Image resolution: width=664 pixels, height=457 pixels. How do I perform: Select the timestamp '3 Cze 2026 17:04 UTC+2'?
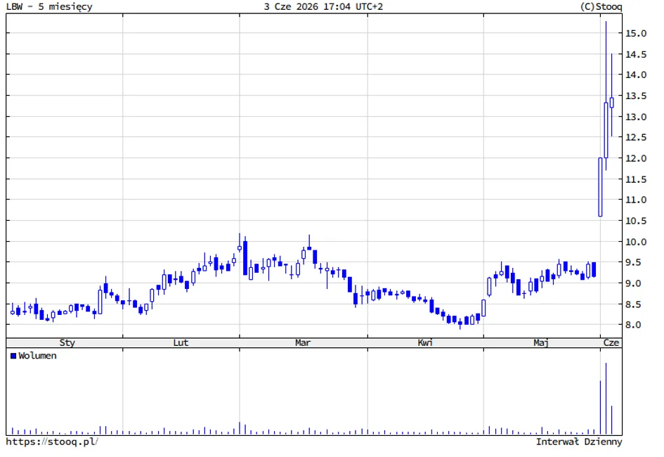[323, 7]
